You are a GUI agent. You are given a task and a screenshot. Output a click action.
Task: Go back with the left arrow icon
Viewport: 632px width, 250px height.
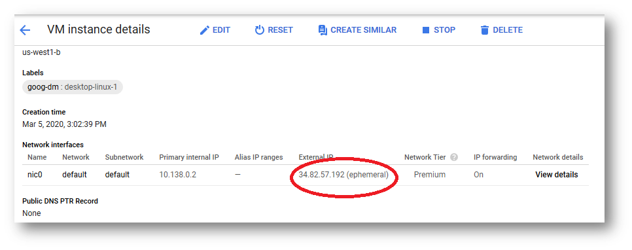click(25, 30)
